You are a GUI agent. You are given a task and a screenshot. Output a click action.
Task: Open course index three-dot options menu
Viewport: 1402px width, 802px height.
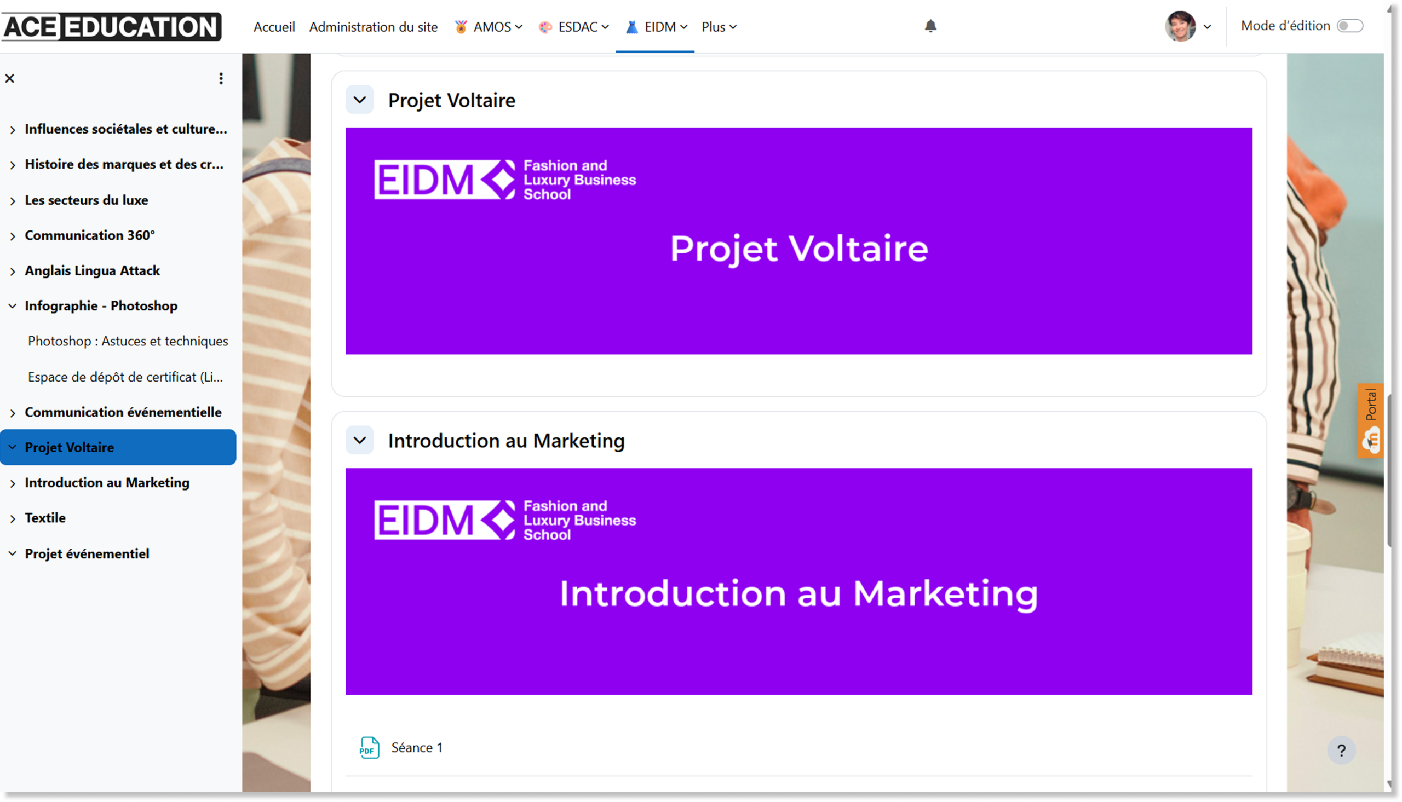tap(221, 78)
